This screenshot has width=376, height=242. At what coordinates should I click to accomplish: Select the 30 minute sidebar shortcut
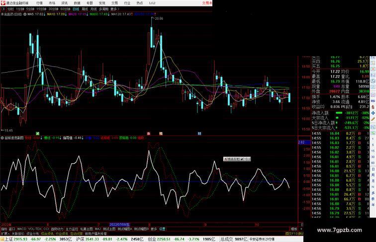click(373, 157)
